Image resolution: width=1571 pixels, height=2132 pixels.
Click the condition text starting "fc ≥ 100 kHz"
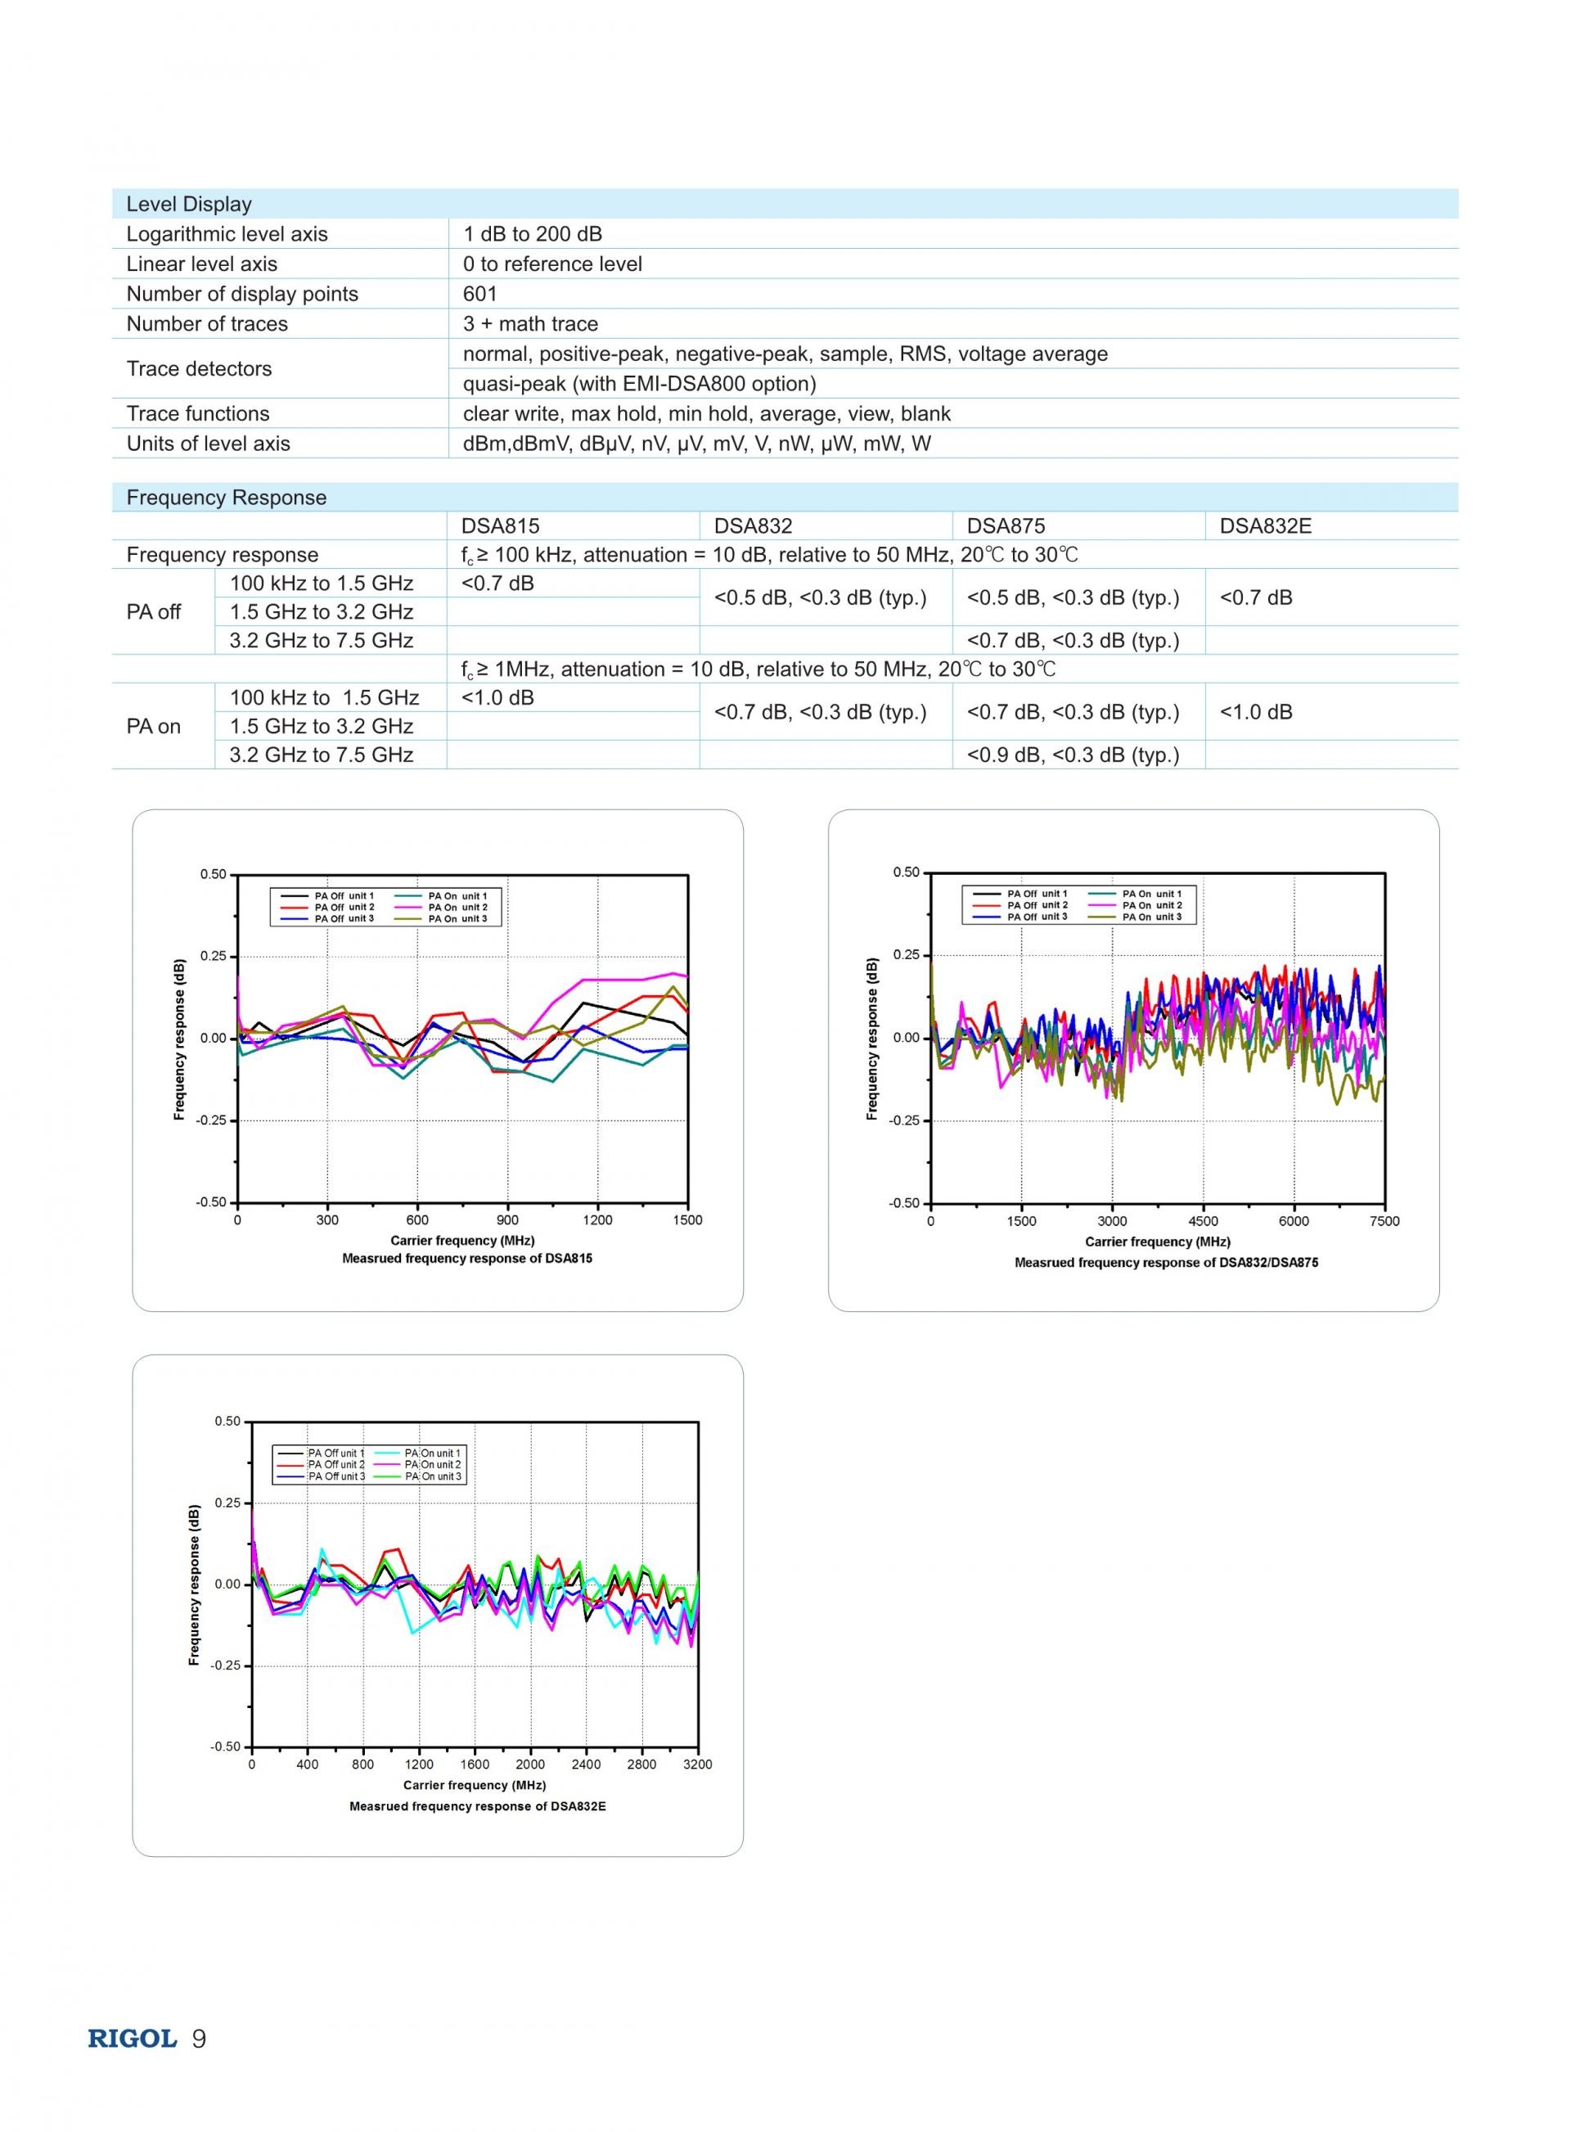[770, 556]
